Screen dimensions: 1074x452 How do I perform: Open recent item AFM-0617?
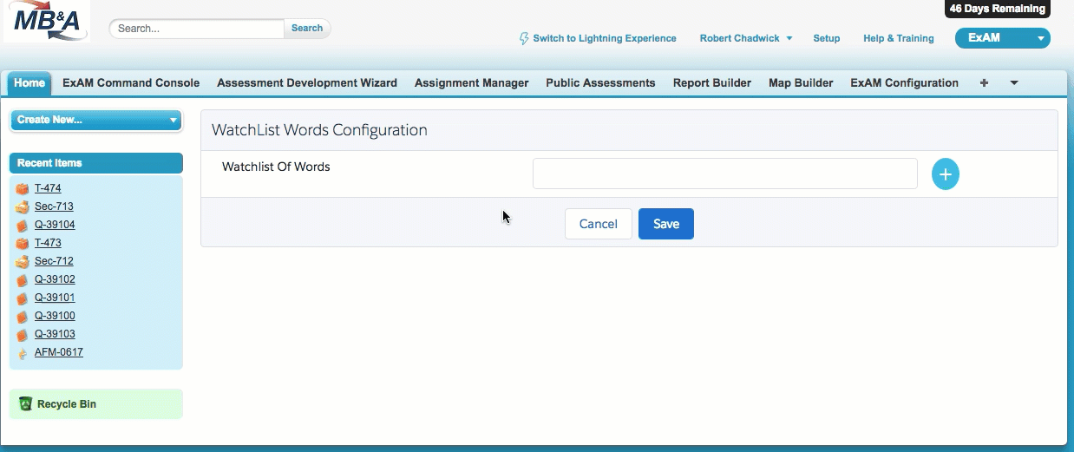(59, 352)
